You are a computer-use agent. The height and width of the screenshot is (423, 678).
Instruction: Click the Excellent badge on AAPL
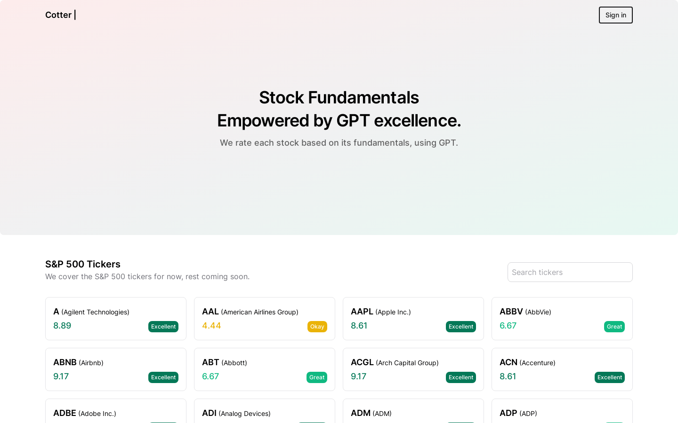(460, 327)
